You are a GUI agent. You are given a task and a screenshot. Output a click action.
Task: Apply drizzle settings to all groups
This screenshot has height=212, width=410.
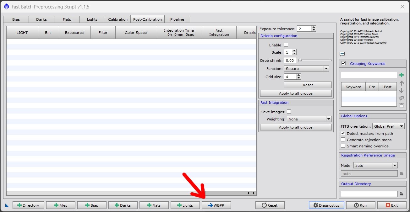tap(296, 93)
